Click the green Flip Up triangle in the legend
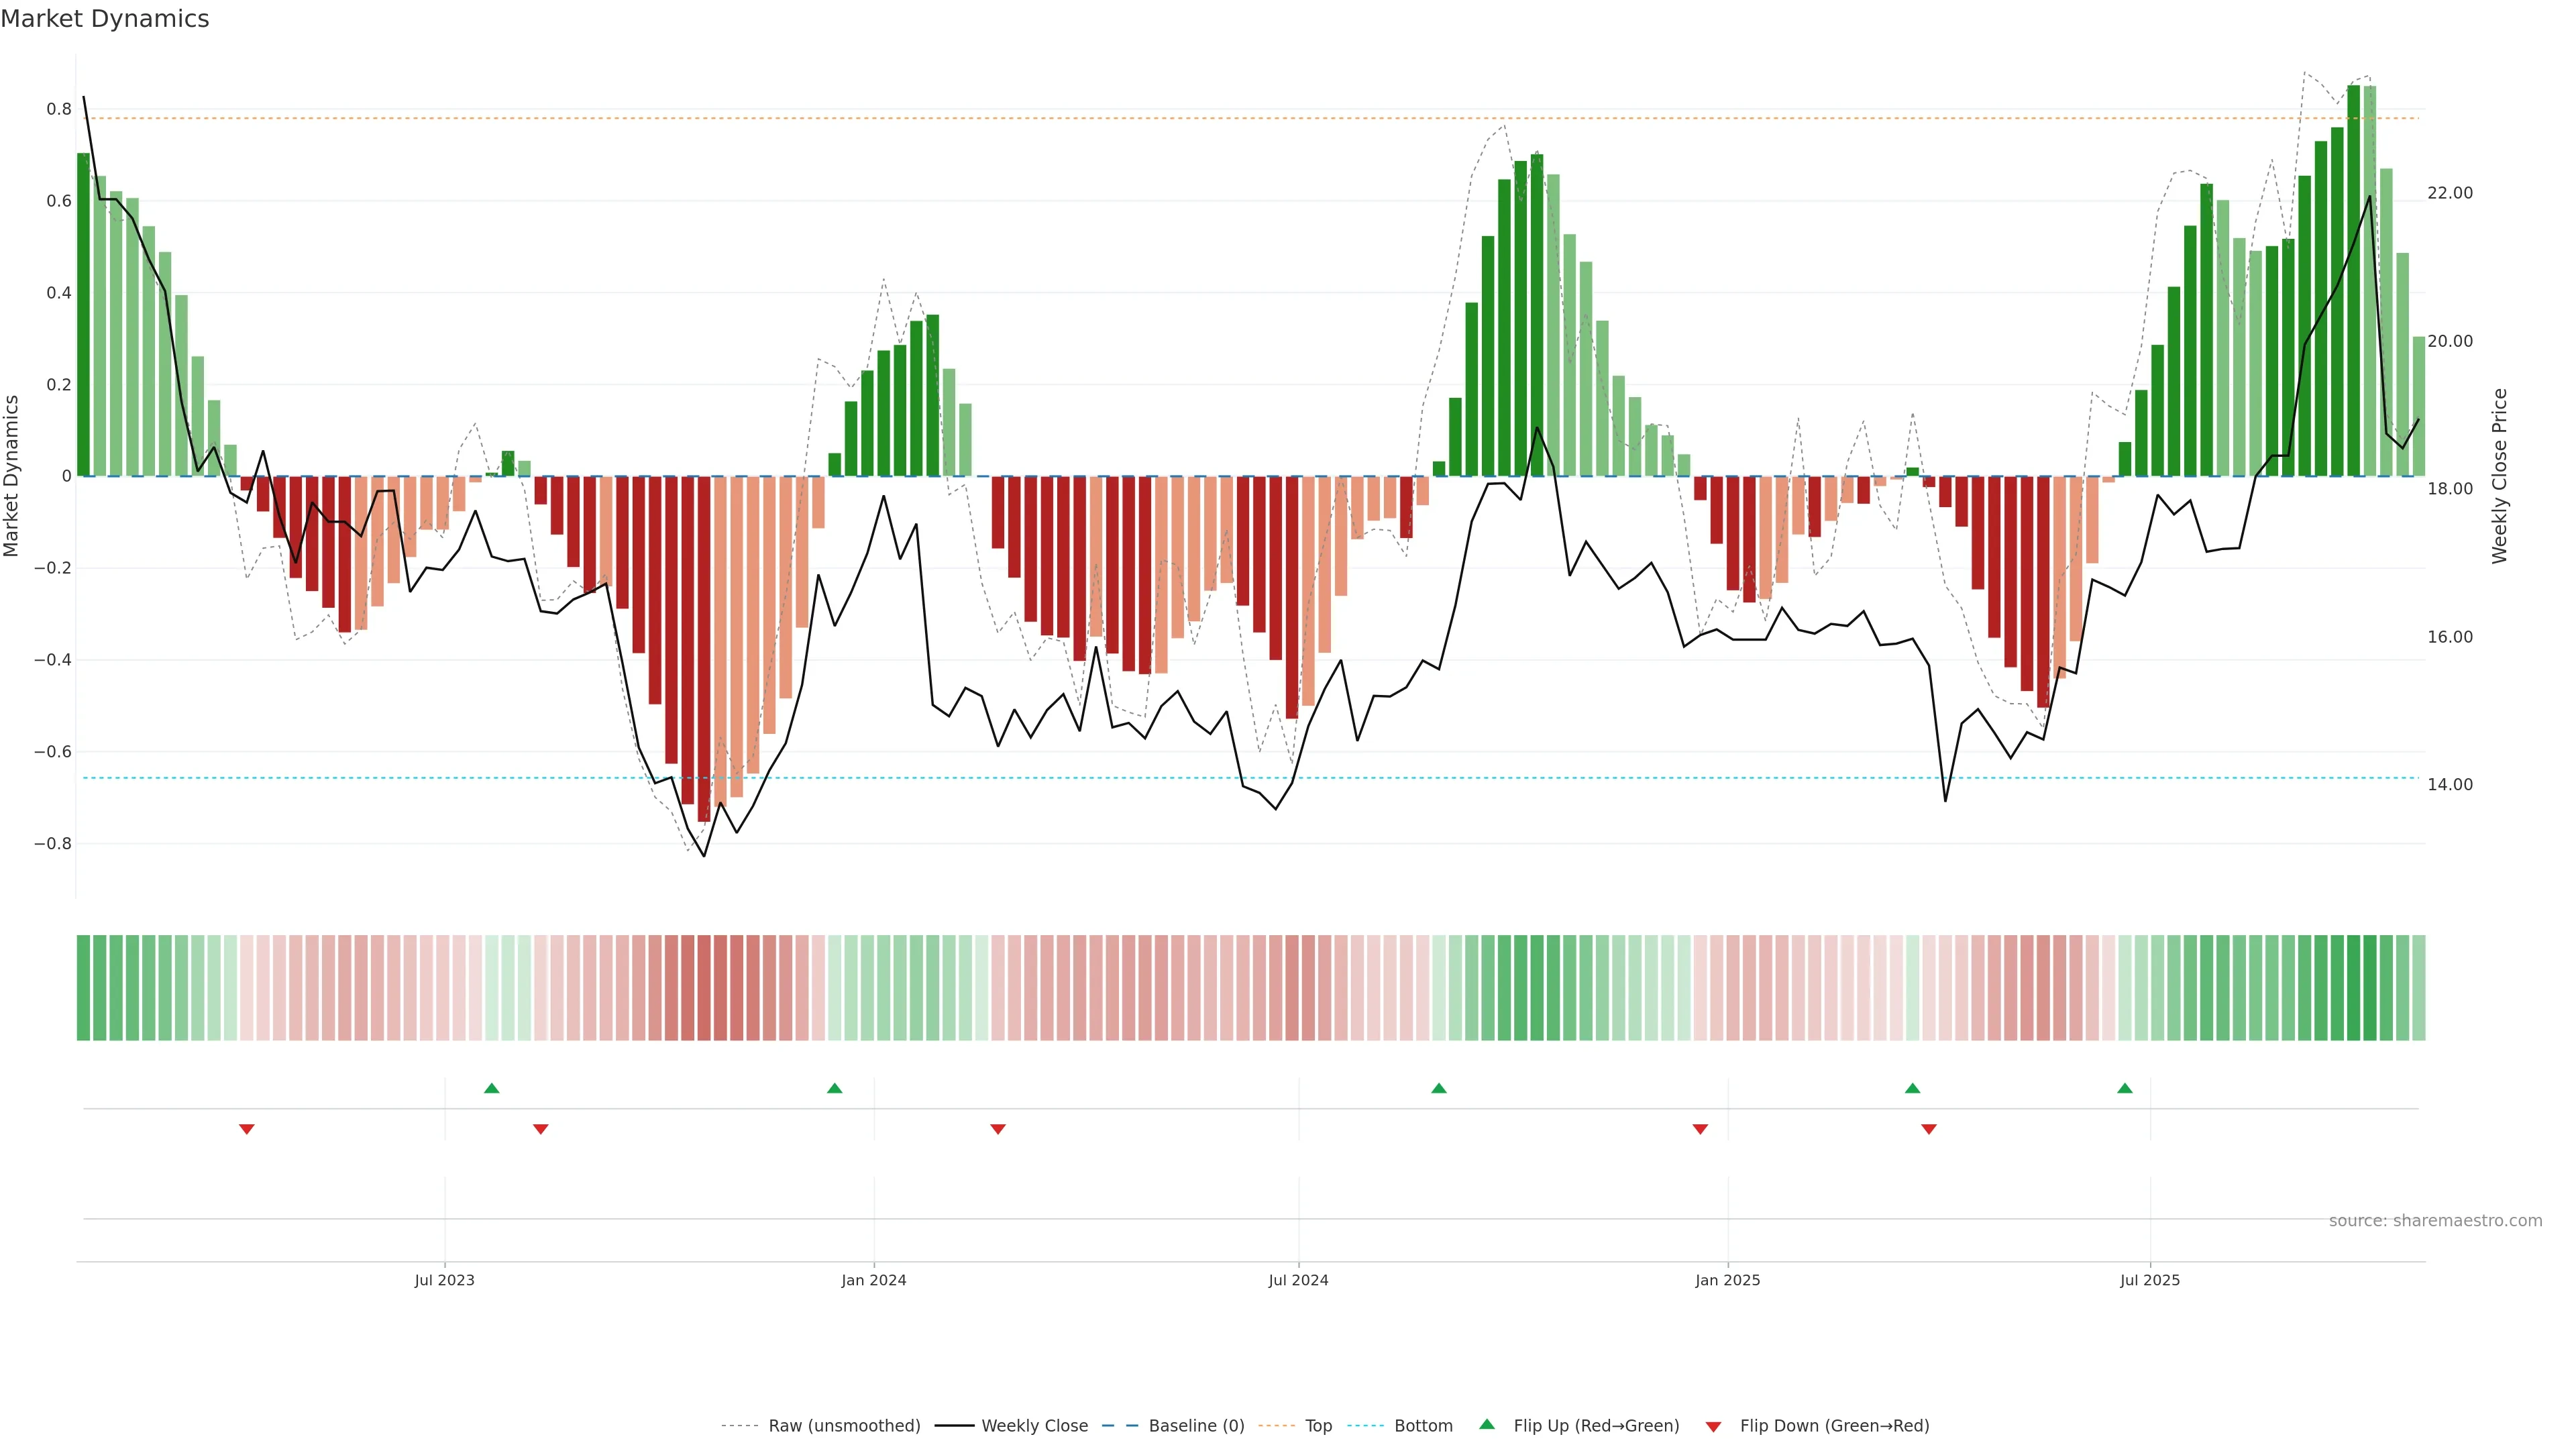The width and height of the screenshot is (2576, 1449). (1487, 1424)
